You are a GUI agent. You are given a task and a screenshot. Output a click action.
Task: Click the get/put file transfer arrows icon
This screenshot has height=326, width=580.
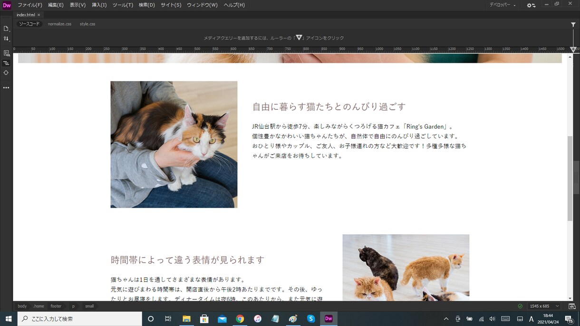[x=6, y=38]
